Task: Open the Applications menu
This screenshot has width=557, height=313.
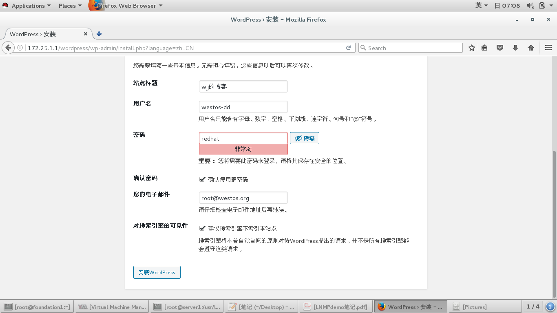Action: [x=31, y=6]
